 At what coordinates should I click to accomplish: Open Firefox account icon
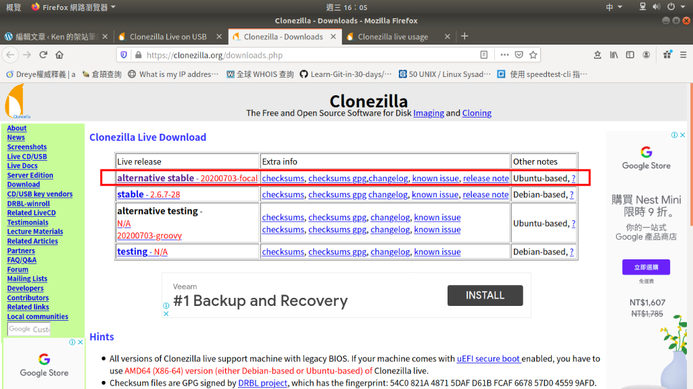[646, 55]
